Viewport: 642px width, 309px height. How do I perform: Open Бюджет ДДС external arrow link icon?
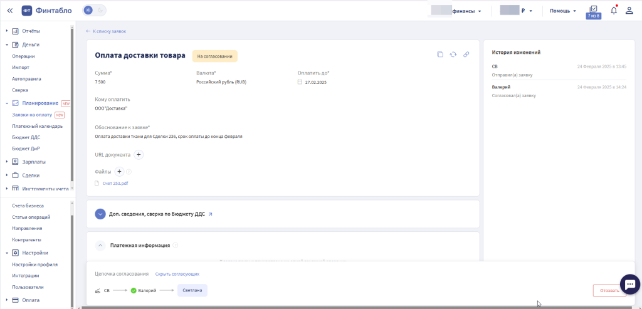211,214
